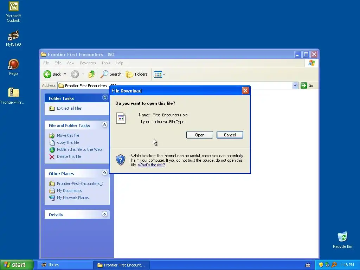Click Open in File Download dialog
Viewport: 360px width, 270px height.
tap(200, 135)
